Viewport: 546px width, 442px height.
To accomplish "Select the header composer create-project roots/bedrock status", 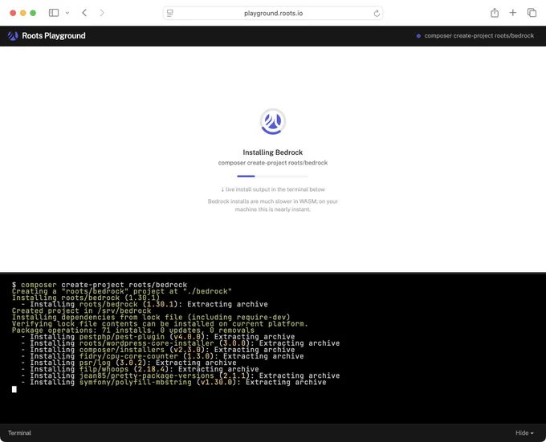I will click(479, 36).
